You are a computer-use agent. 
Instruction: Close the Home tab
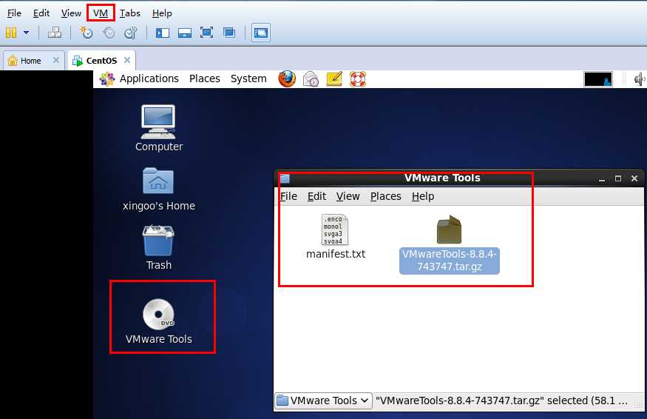pyautogui.click(x=56, y=60)
